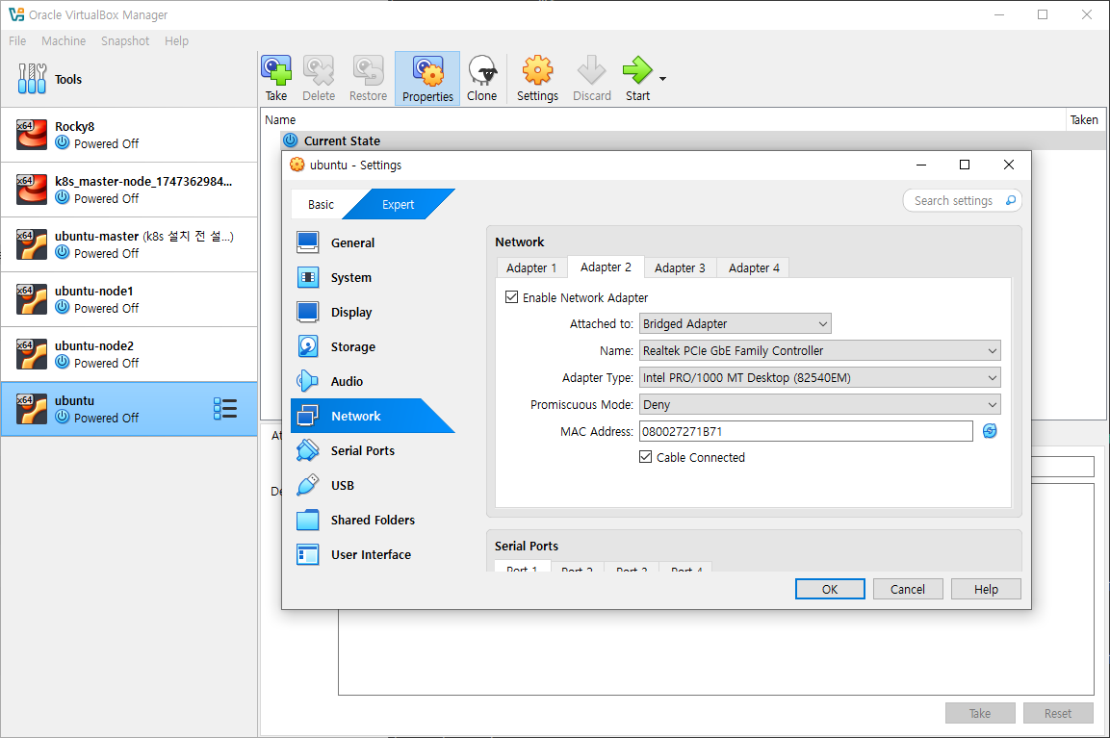Click the MAC Address input field
Image resolution: width=1110 pixels, height=738 pixels.
(807, 431)
